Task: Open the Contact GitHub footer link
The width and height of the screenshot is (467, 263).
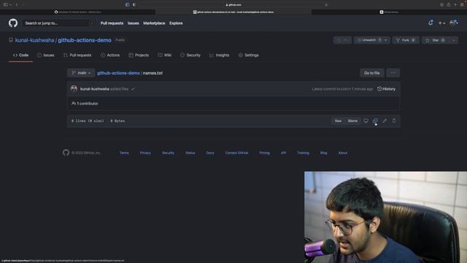Action: click(236, 153)
